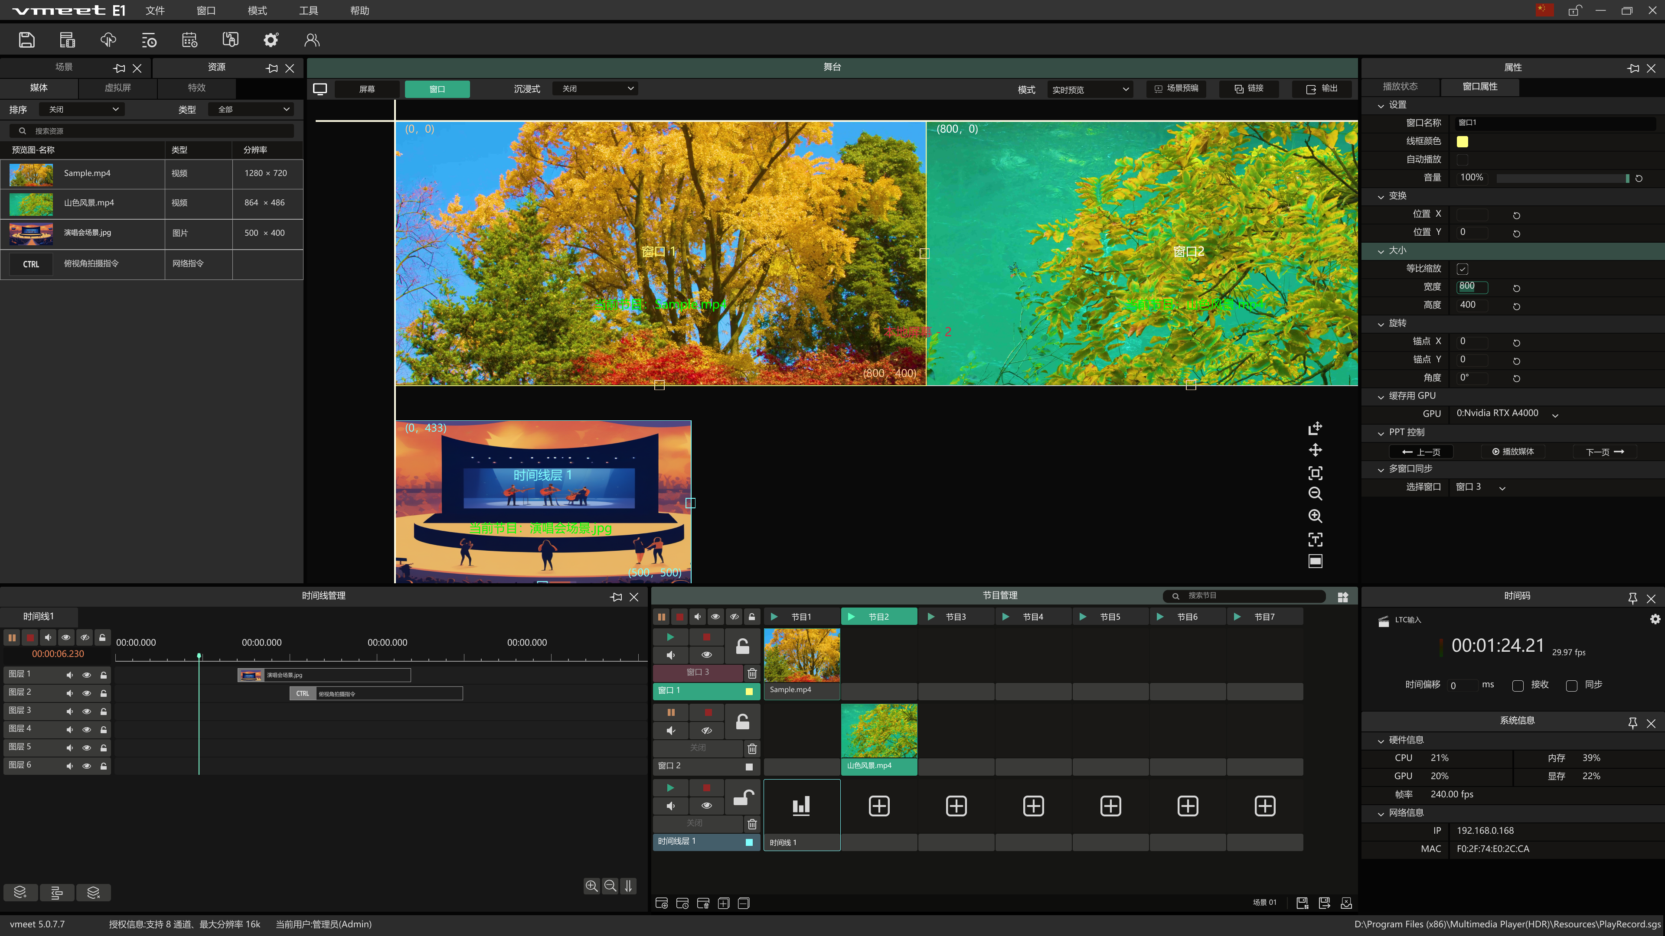Zoom out the timeline view

coord(610,886)
